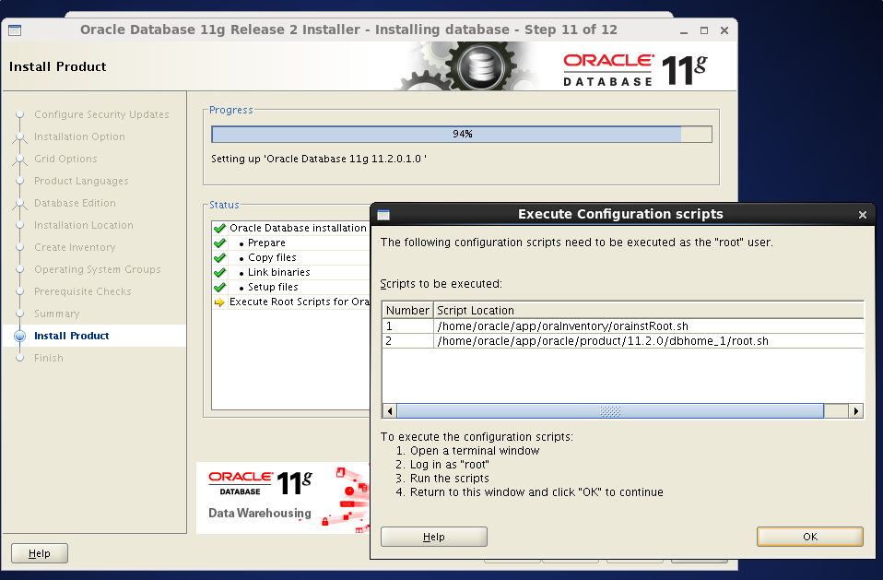Click the green checkmark beside Copy files
The image size is (883, 580).
click(x=219, y=258)
